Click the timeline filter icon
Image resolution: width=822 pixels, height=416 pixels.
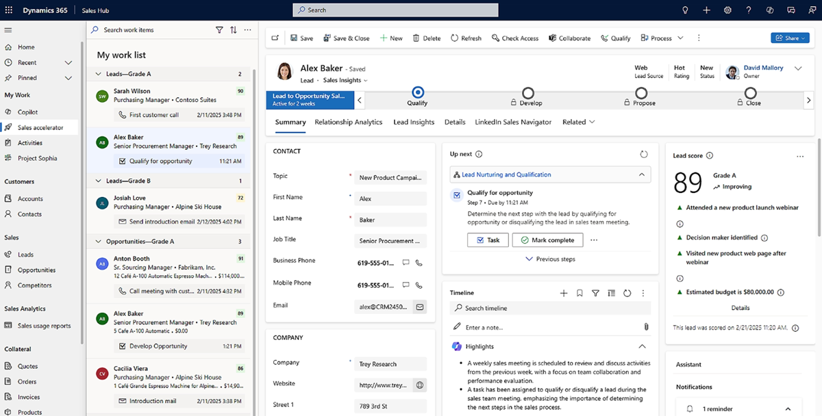tap(595, 293)
